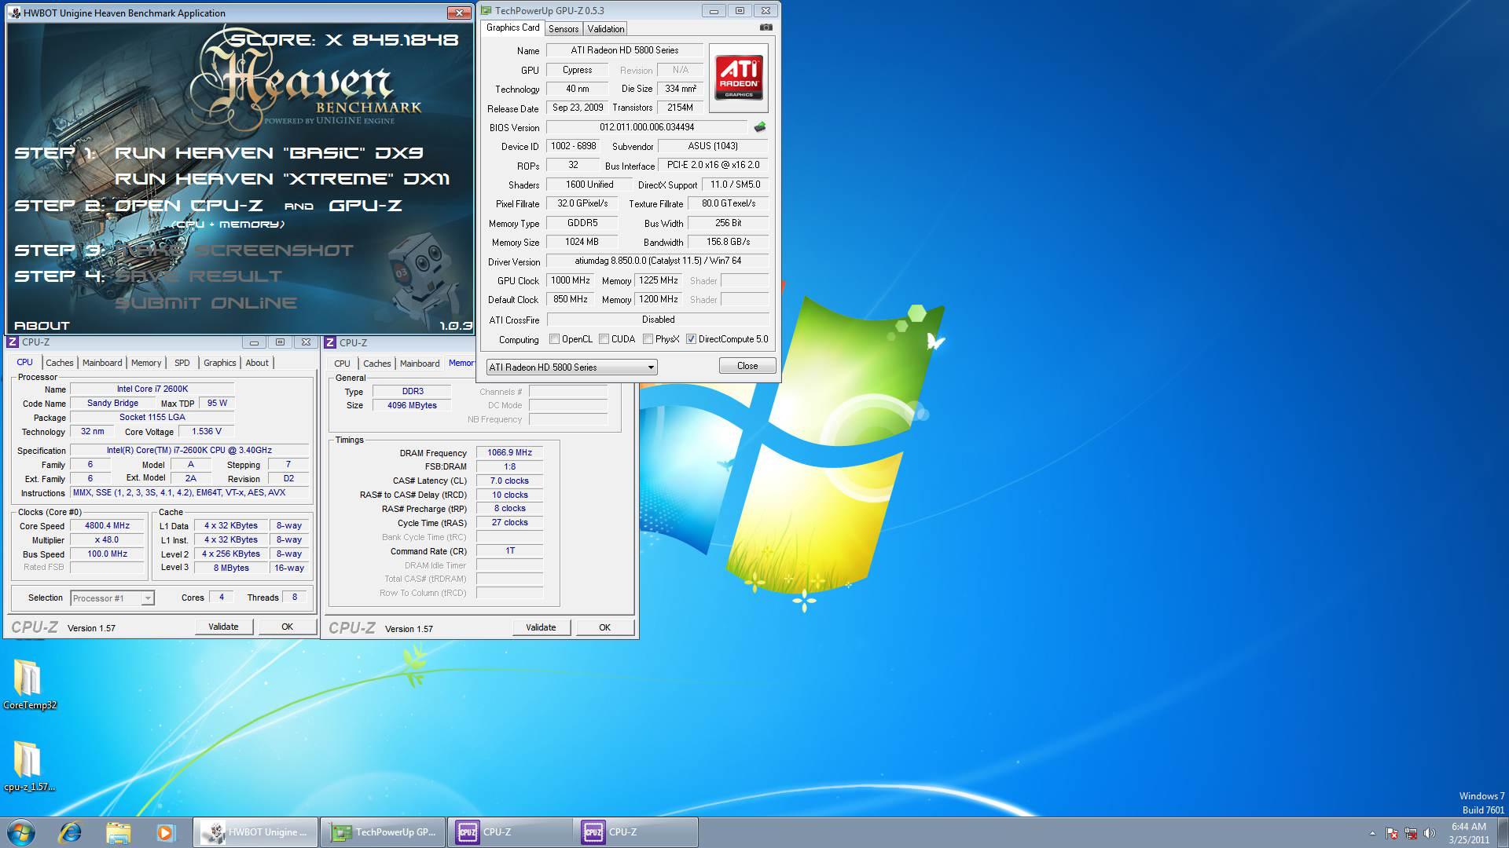Open the Memory tab in left CPU-Z window
Viewport: 1509px width, 848px height.
point(146,363)
